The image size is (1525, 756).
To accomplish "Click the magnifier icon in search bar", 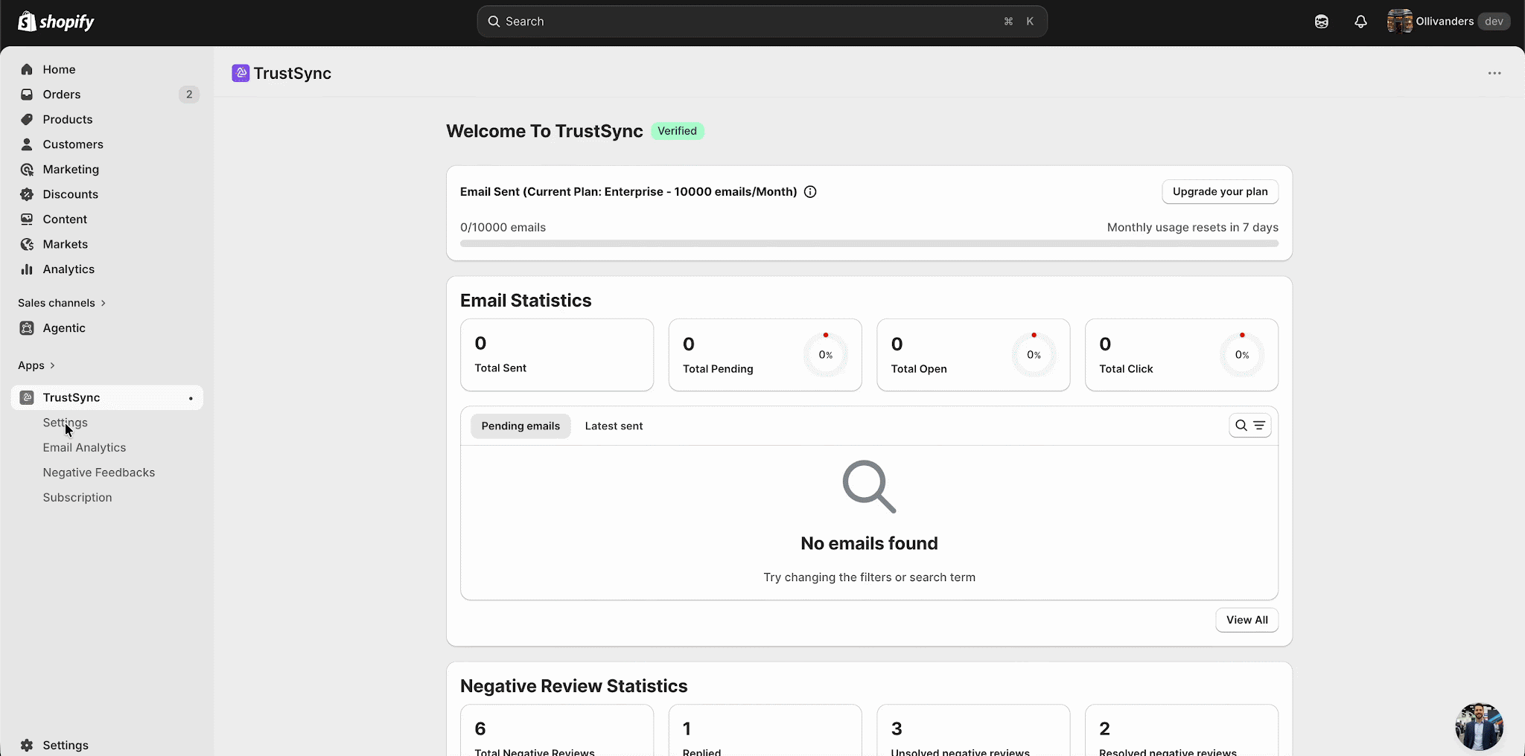I will coord(494,22).
